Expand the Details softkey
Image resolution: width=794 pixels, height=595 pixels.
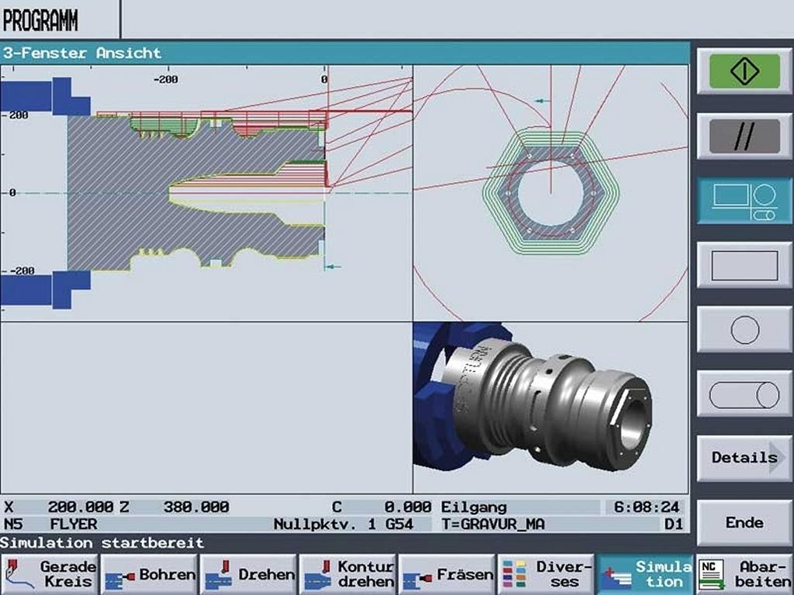coord(744,458)
